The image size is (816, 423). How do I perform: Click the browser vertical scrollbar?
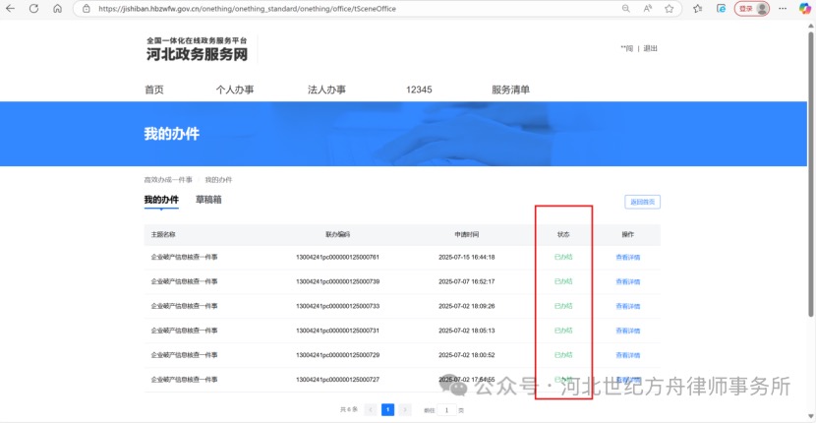811,172
